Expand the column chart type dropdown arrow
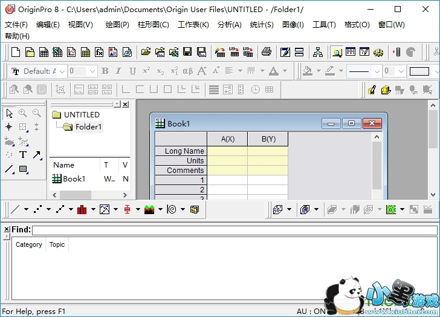440x317 pixels. (93, 209)
